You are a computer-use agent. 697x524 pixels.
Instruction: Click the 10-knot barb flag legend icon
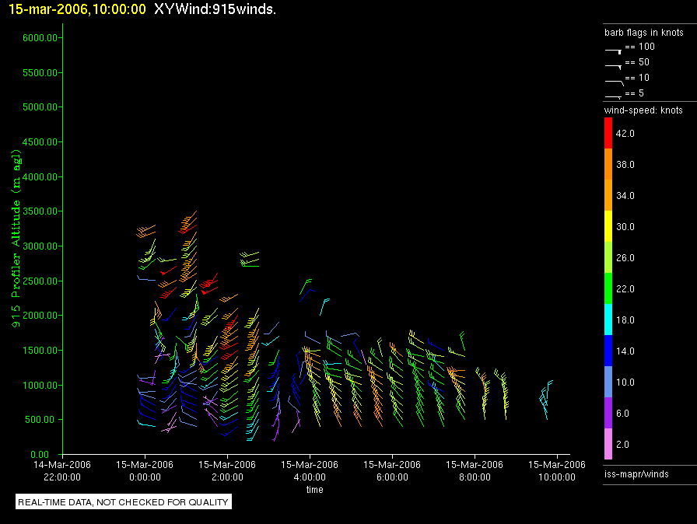pyautogui.click(x=614, y=81)
